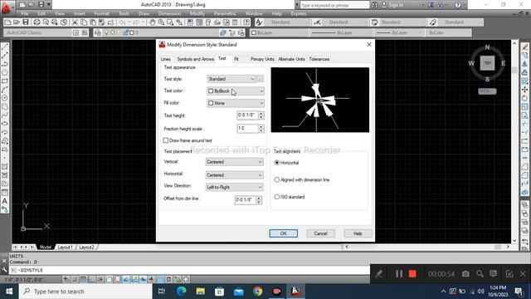Click the recorder pen annotation icon
The width and height of the screenshot is (531, 299).
tap(379, 274)
